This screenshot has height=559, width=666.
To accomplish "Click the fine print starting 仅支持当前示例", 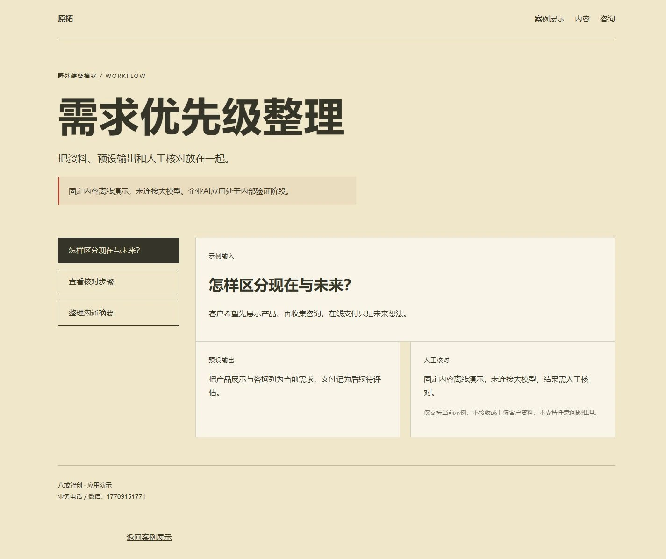I will point(512,412).
